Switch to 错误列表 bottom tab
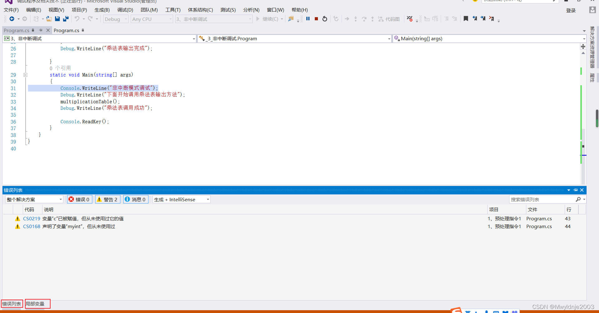Screen dimensions: 599x313 point(12,304)
